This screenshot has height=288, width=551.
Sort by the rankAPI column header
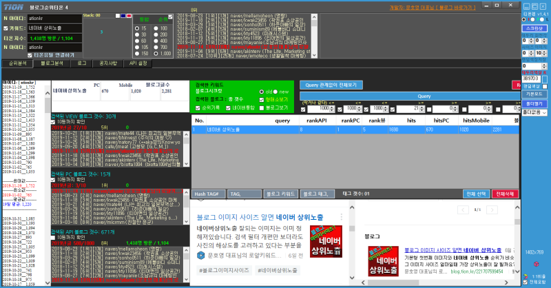click(x=316, y=121)
